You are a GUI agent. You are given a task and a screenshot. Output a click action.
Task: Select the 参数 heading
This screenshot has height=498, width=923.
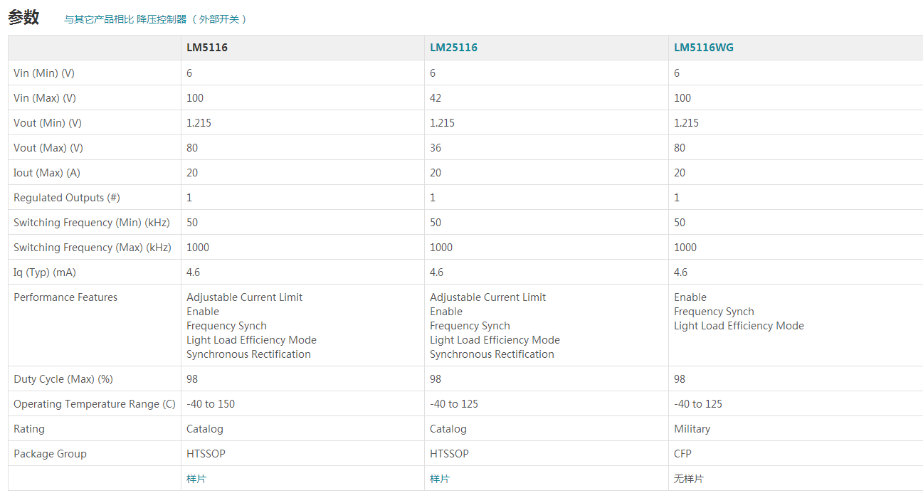coord(23,18)
